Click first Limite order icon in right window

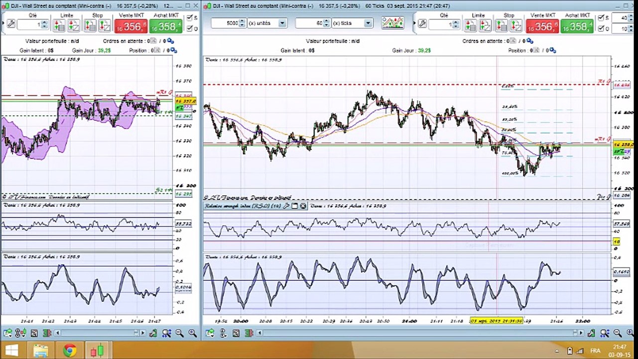click(471, 24)
